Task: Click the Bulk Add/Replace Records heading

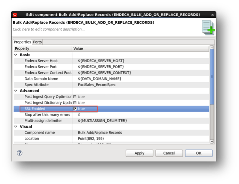Action: click(83, 23)
